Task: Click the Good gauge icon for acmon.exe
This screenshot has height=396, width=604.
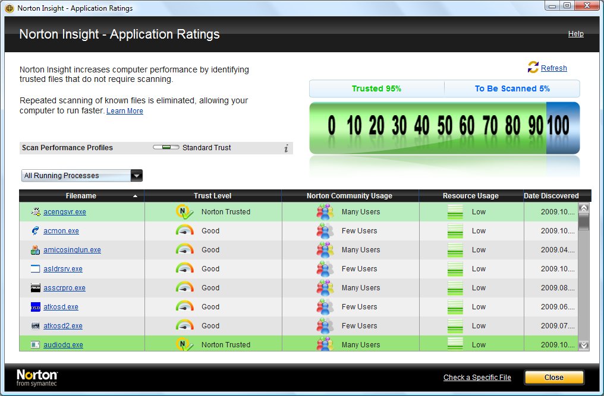Action: (184, 230)
